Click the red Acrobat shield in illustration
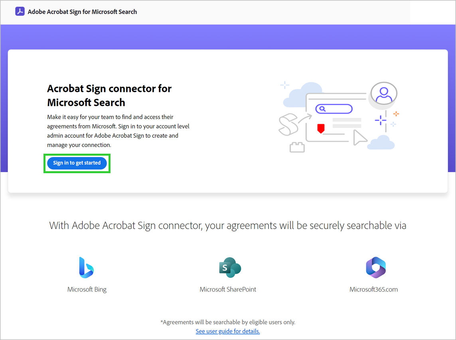 321,128
